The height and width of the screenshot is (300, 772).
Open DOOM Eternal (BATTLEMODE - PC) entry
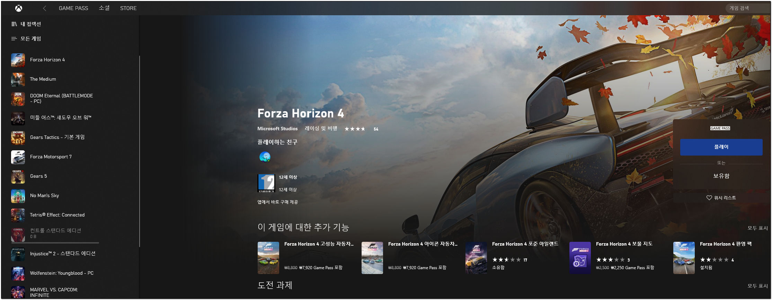coord(61,98)
